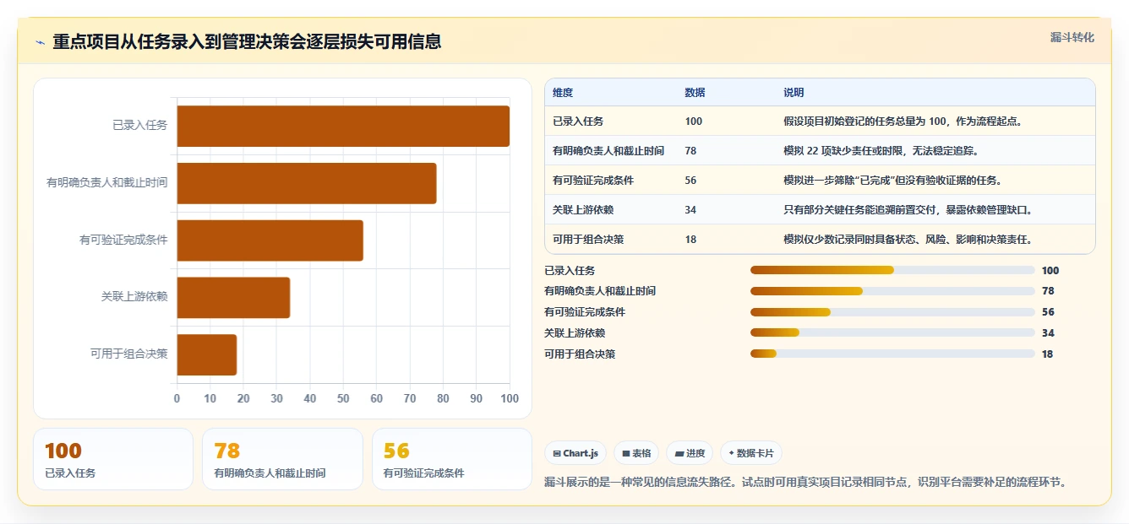Select the 进度 tag
The height and width of the screenshot is (524, 1129).
pyautogui.click(x=690, y=453)
